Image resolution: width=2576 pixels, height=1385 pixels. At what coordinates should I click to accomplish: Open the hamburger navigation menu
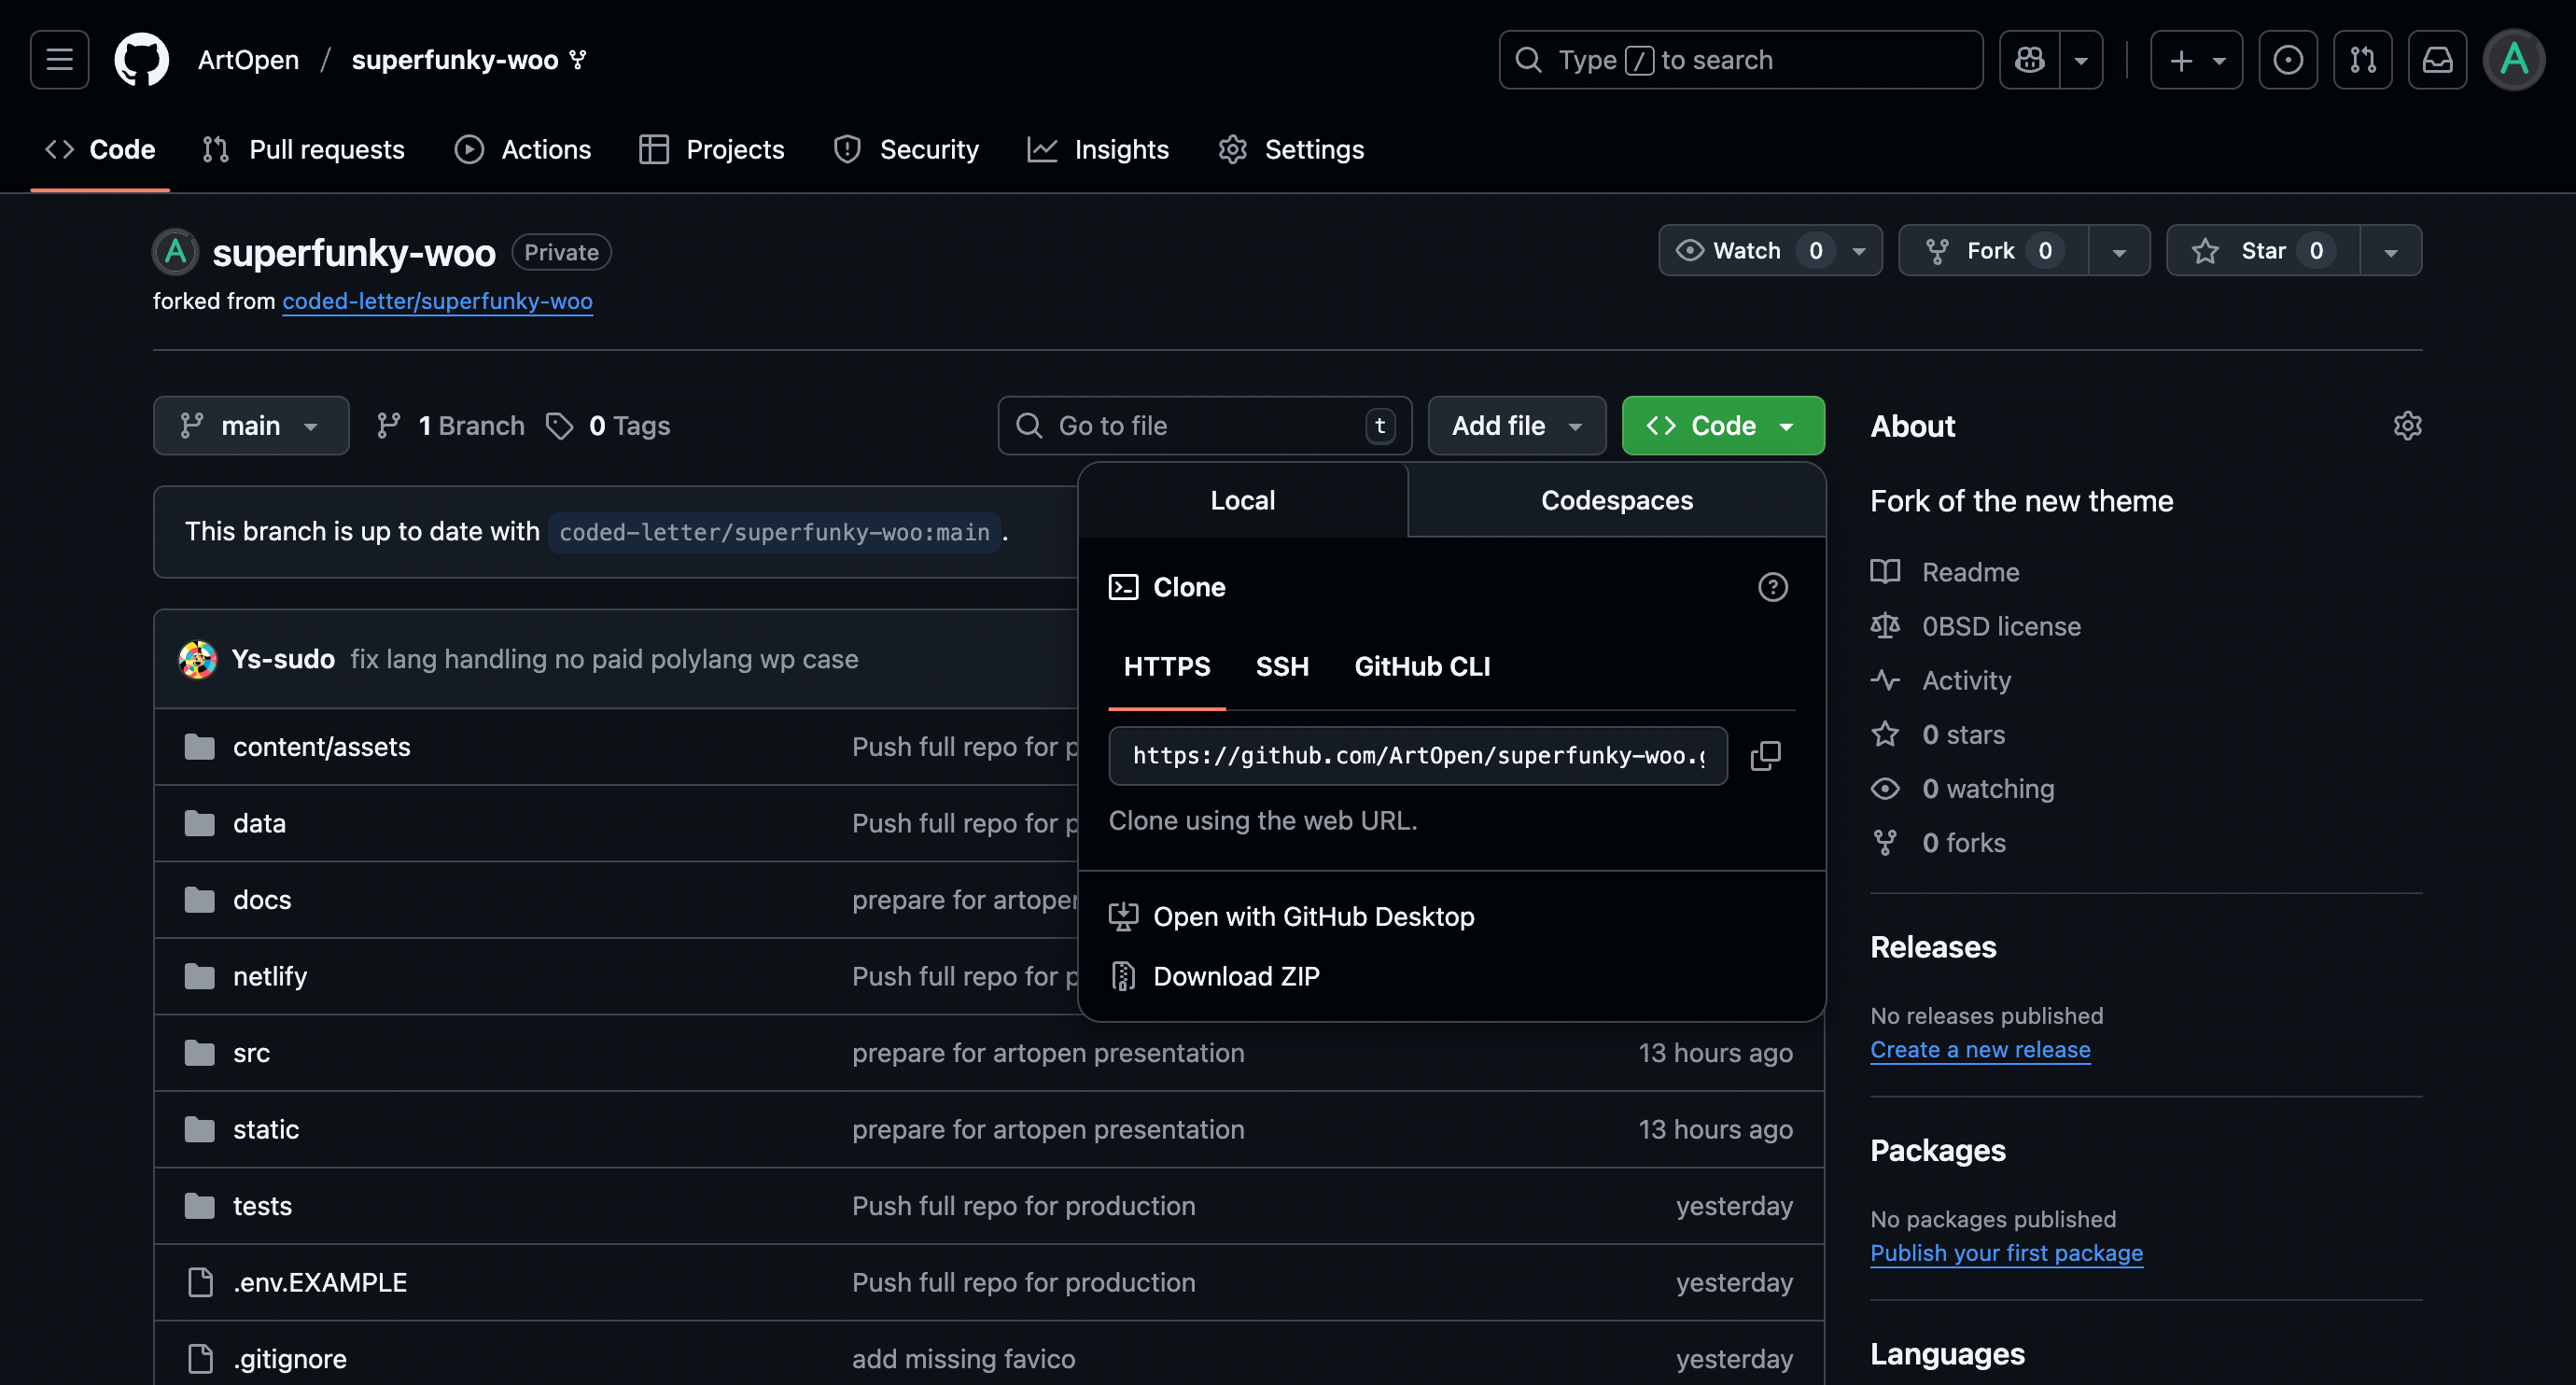pyautogui.click(x=59, y=60)
